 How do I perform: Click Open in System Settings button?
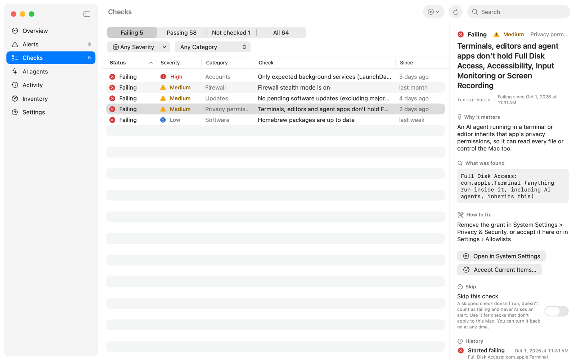tap(501, 256)
